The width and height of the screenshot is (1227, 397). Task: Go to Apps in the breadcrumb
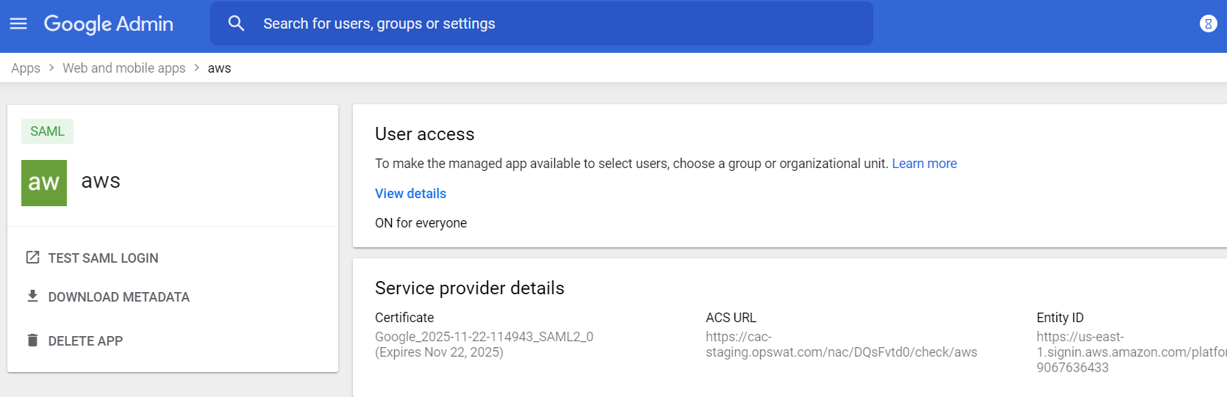(26, 68)
